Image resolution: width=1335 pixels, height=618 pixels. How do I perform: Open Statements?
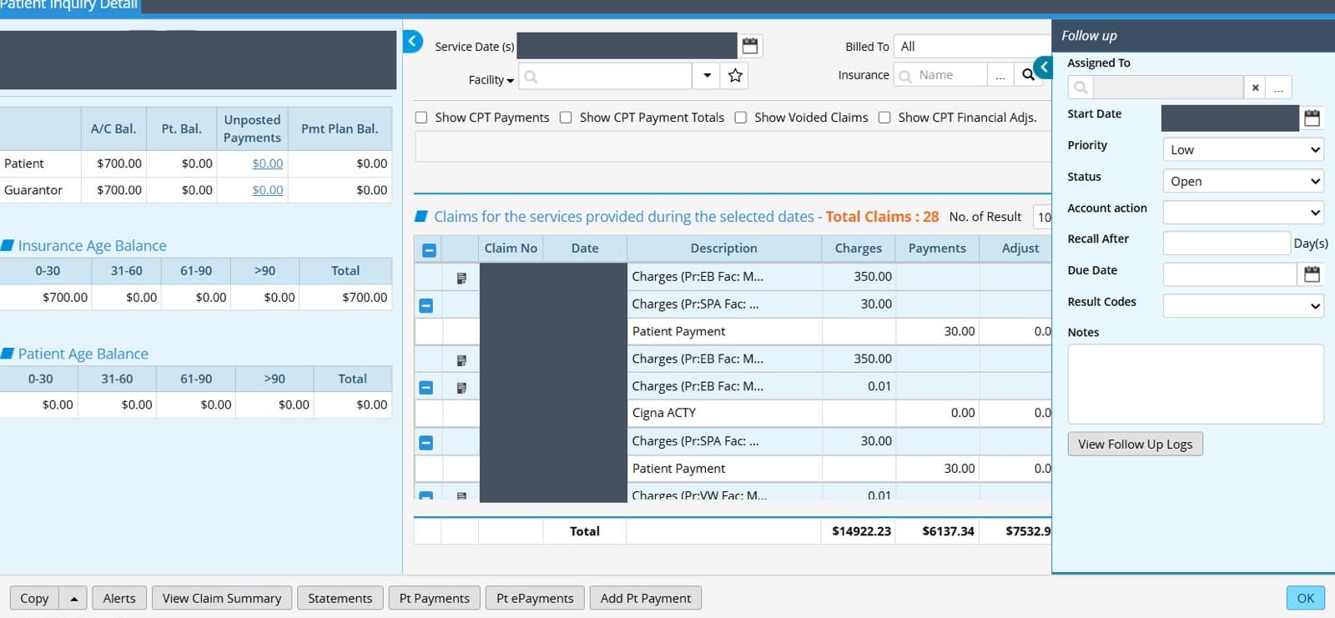tap(340, 598)
